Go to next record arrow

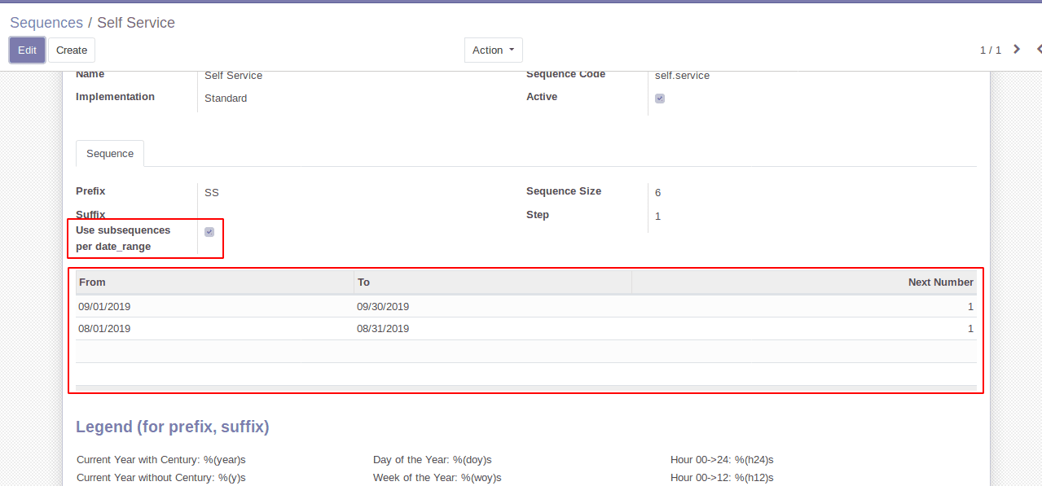click(x=1017, y=49)
